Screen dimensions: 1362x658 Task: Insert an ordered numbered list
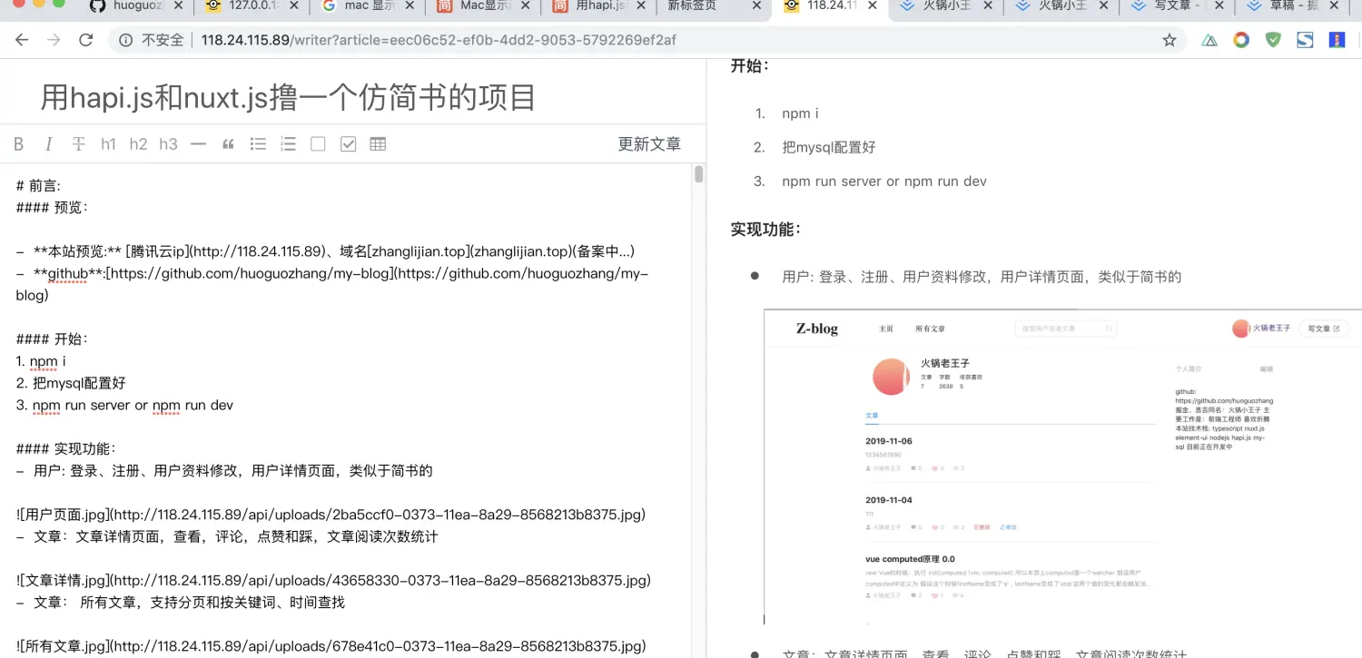pos(288,144)
